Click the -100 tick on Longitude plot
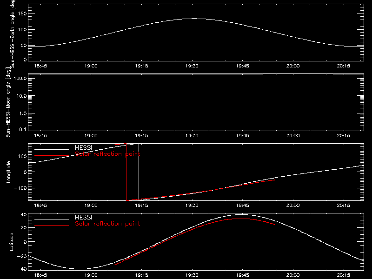This screenshot has height=279, width=372. click(x=20, y=188)
